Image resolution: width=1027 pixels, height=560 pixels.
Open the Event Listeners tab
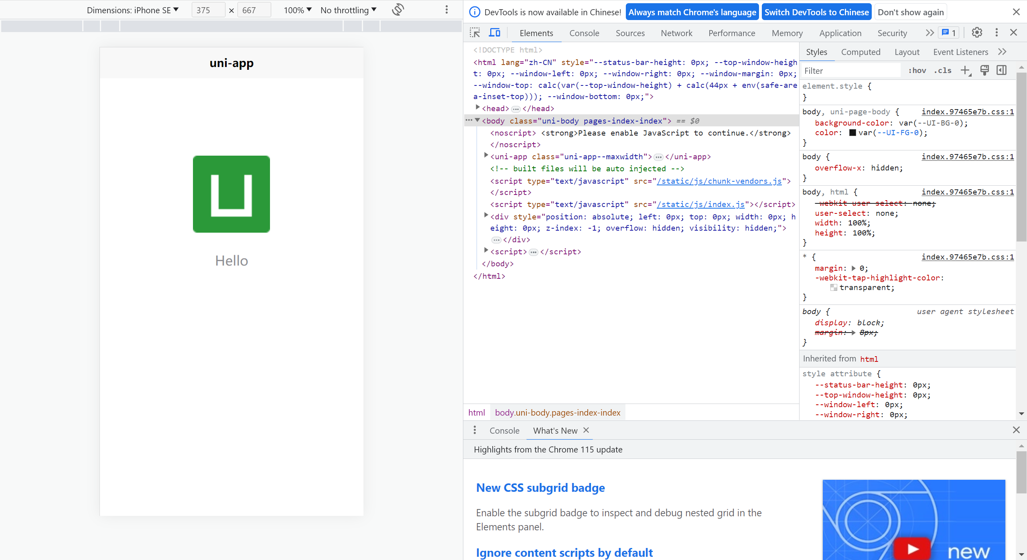click(x=960, y=52)
